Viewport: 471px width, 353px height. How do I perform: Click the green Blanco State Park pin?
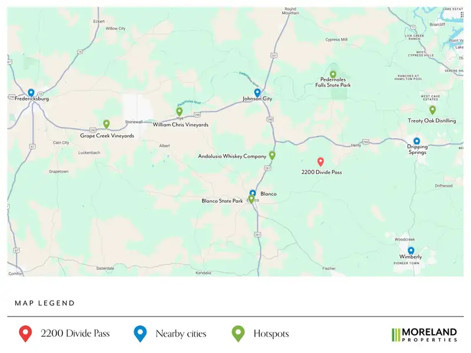tap(251, 199)
